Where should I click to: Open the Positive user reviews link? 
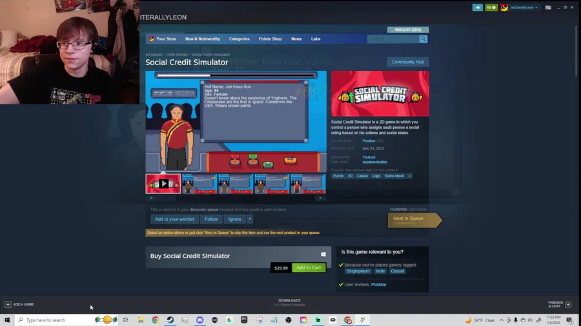378,285
